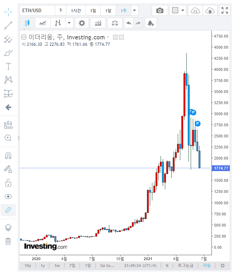Open compare symbols scales icon

[115, 23]
